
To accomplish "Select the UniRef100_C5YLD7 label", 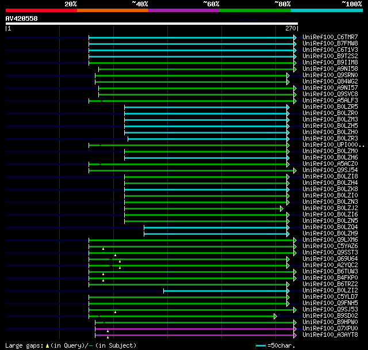I will tap(330, 297).
